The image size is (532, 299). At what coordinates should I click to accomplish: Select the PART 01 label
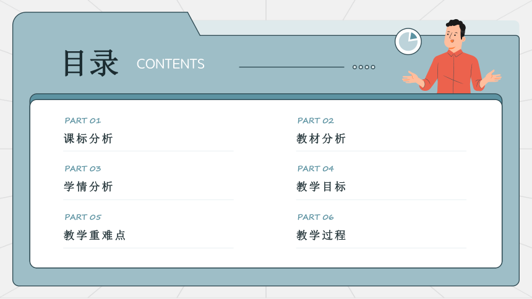point(82,120)
